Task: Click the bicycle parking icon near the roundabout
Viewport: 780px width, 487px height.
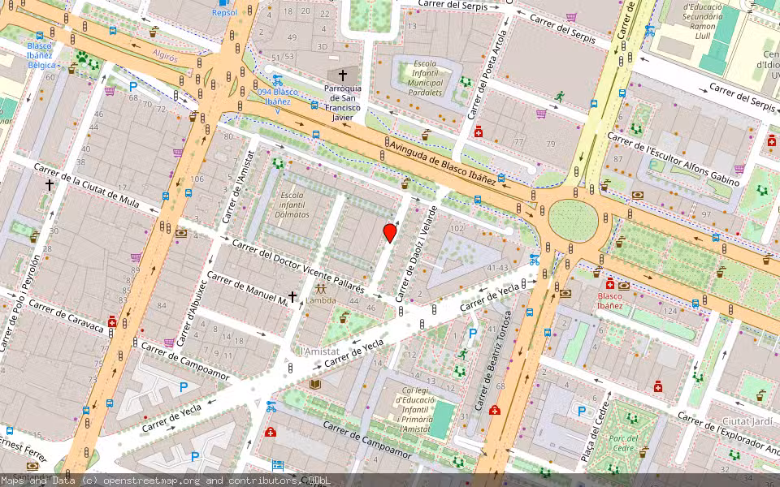Action: coord(534,261)
